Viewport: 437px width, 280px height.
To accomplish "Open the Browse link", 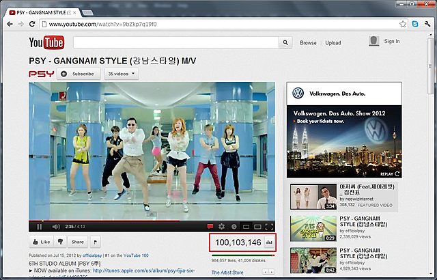I will (x=308, y=43).
